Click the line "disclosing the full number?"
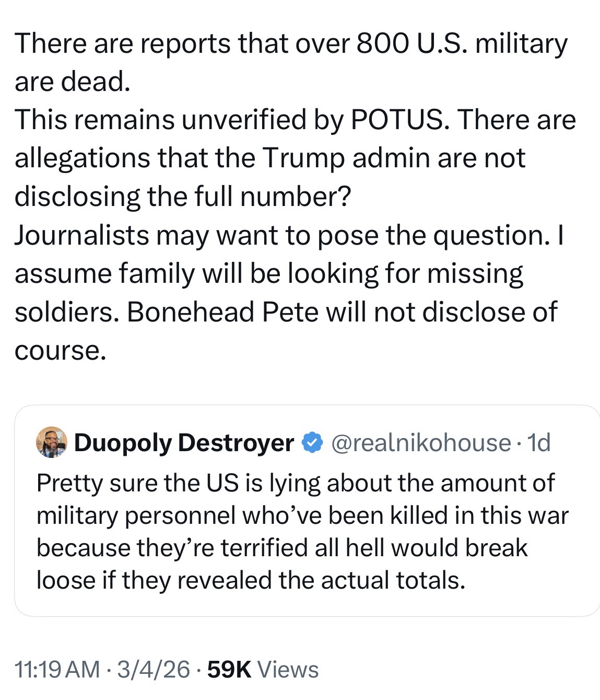This screenshot has height=700, width=600. 182,197
